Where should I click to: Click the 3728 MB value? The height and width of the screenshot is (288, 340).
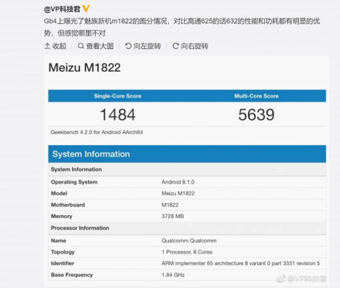click(x=172, y=216)
